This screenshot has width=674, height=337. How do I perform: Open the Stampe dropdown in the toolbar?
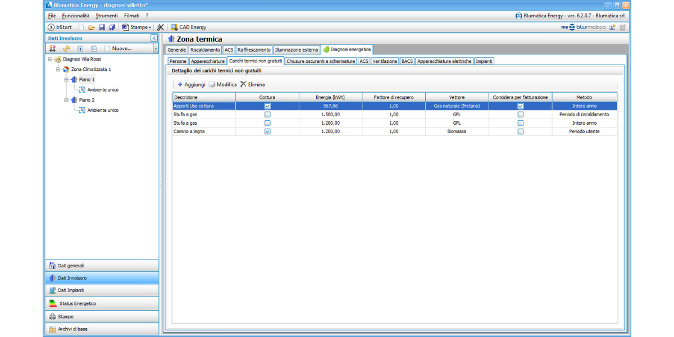[138, 27]
